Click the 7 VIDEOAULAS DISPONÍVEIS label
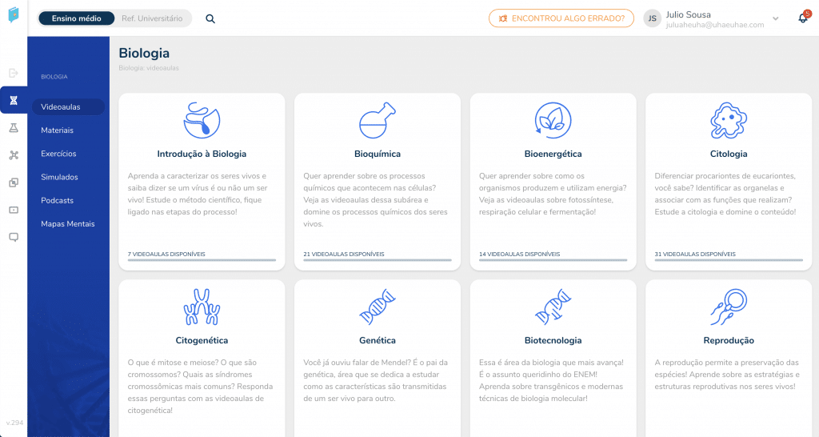 166,254
